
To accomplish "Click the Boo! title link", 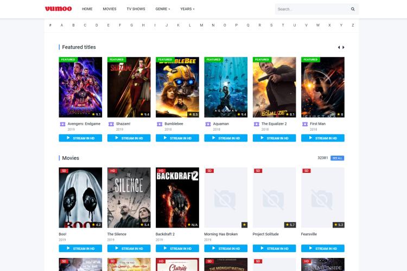I will 62,234.
